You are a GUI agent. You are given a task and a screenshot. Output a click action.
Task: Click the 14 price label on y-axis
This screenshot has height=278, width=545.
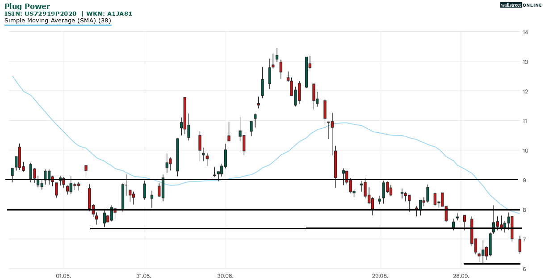pos(526,32)
